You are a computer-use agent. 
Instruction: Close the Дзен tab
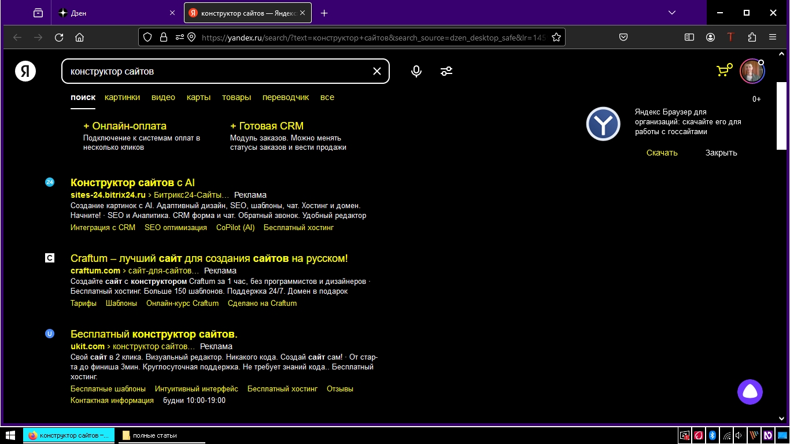click(172, 13)
